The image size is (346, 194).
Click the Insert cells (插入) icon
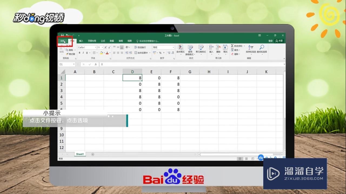click(211, 49)
